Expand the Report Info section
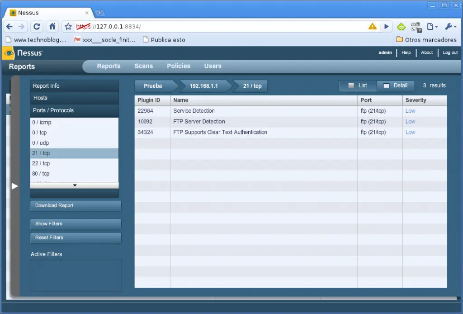This screenshot has height=314, width=463. point(74,86)
